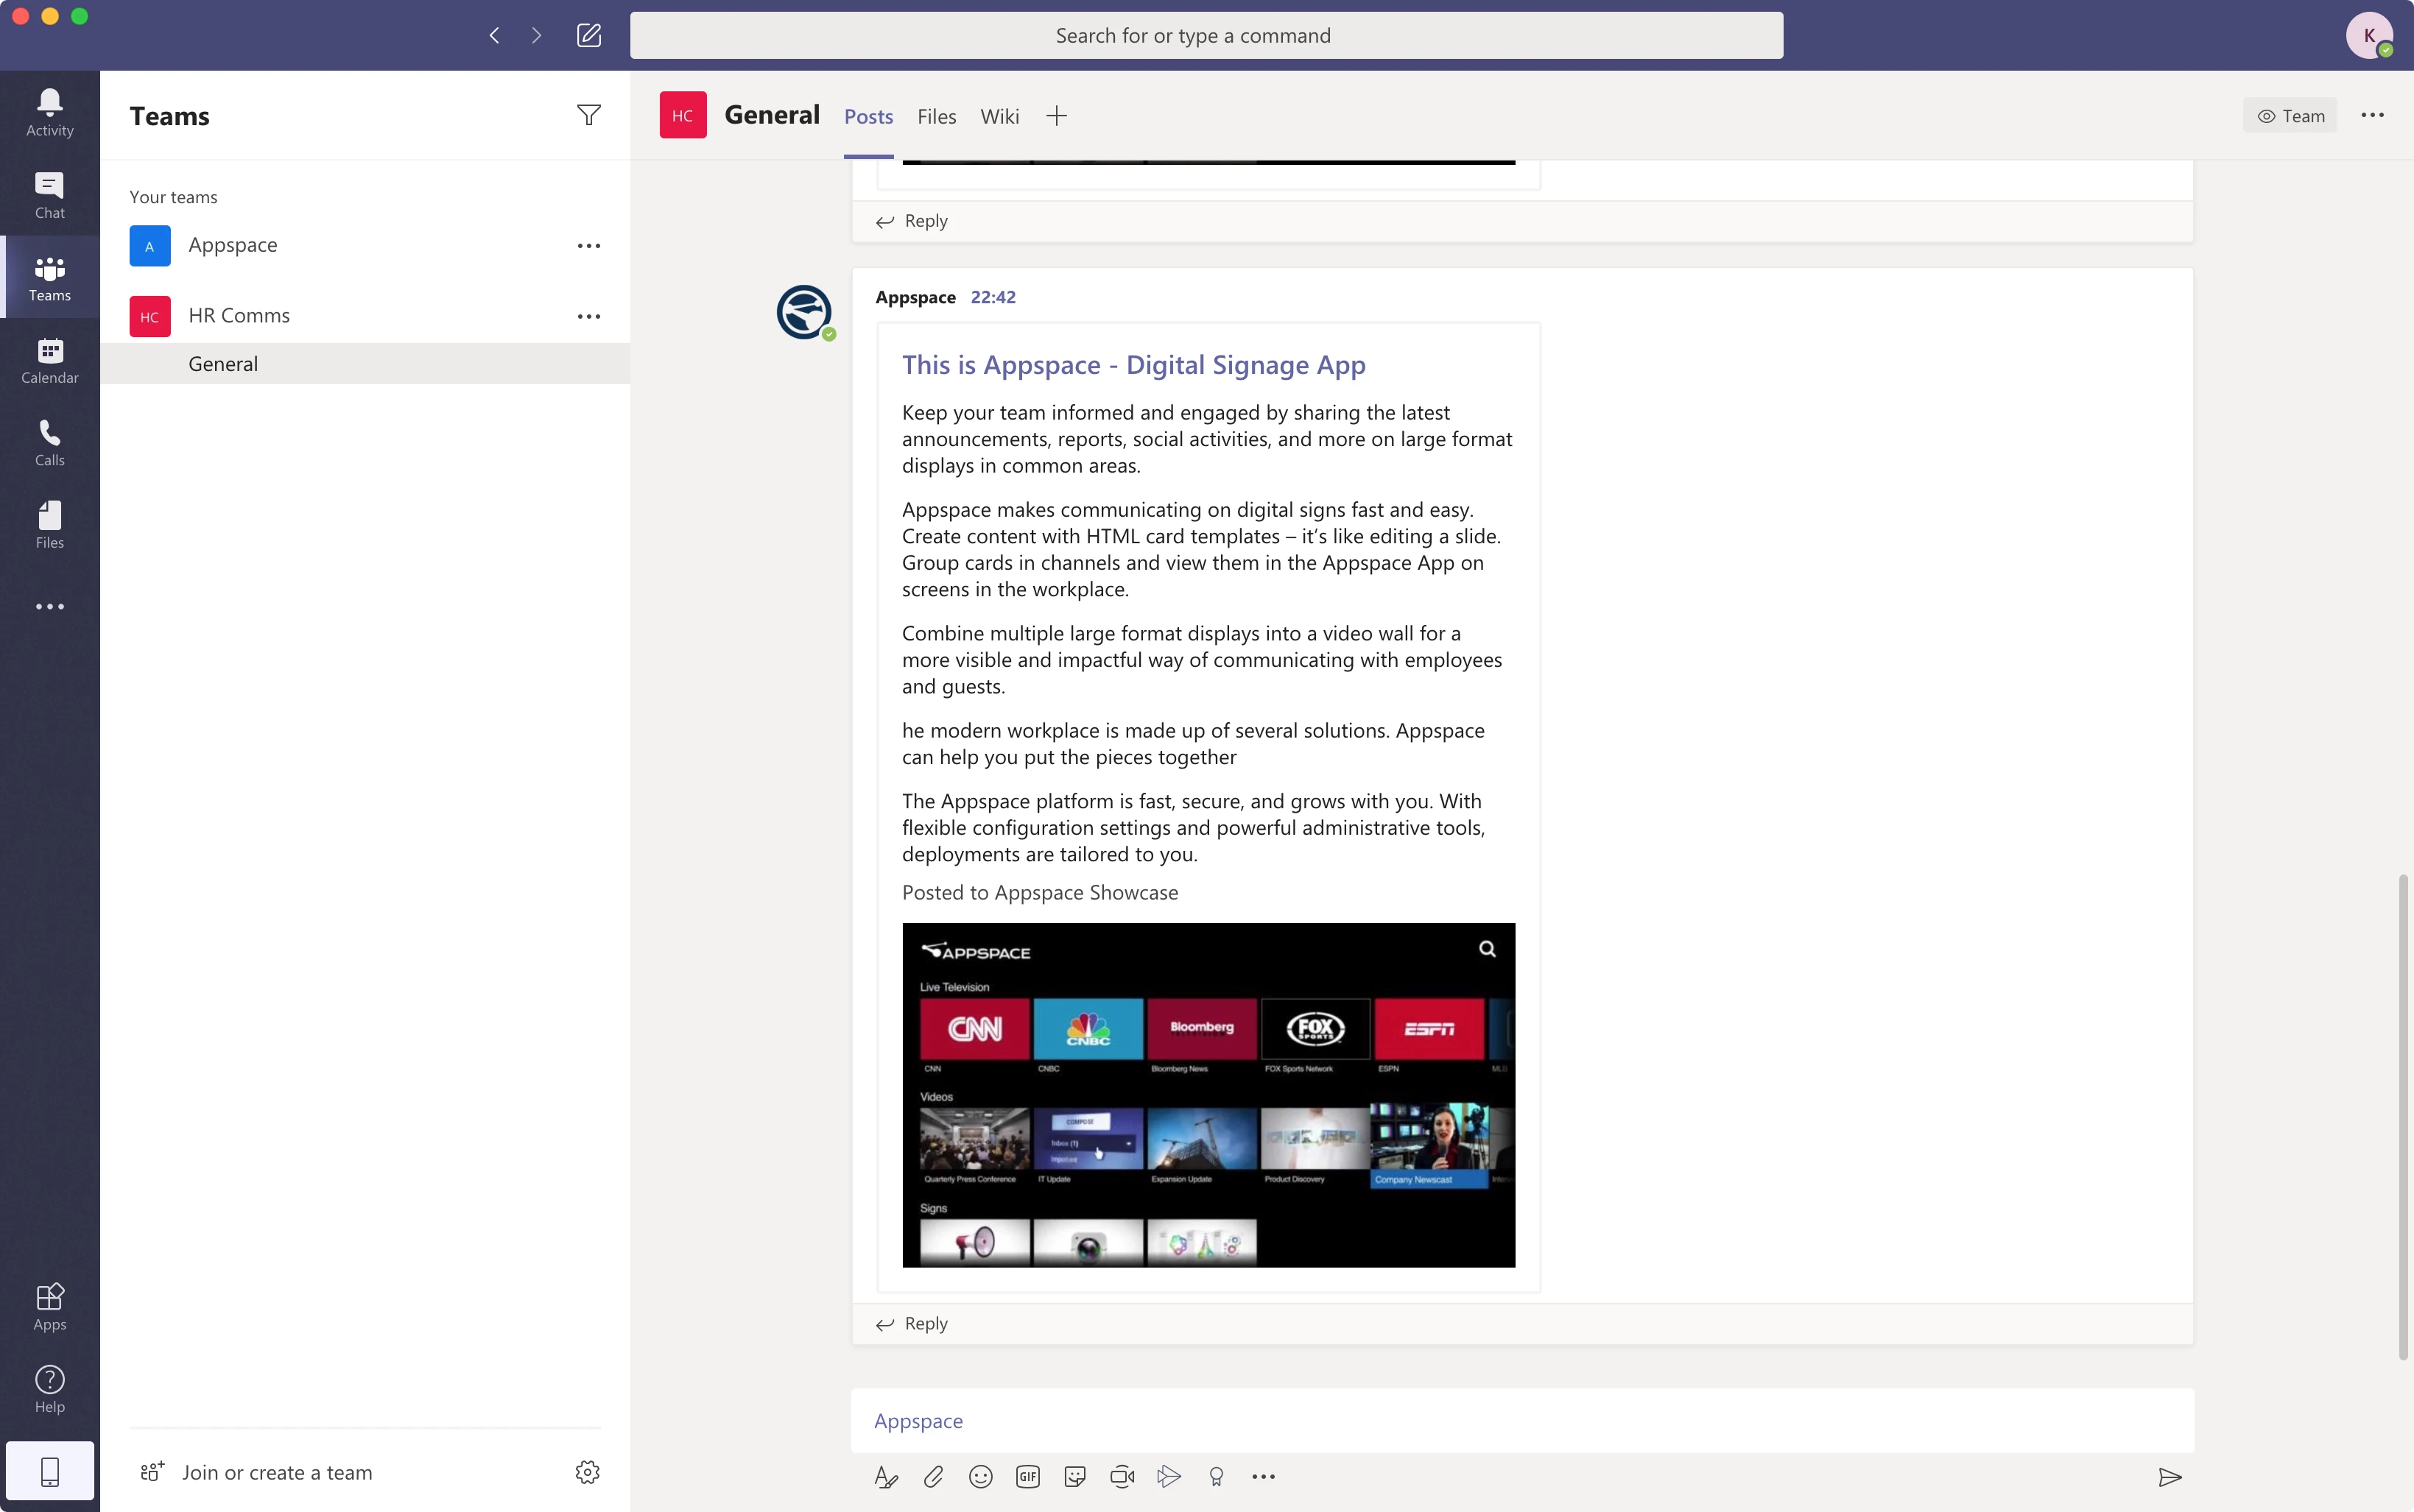
Task: Click the filter teams funnel icon
Action: pos(588,116)
